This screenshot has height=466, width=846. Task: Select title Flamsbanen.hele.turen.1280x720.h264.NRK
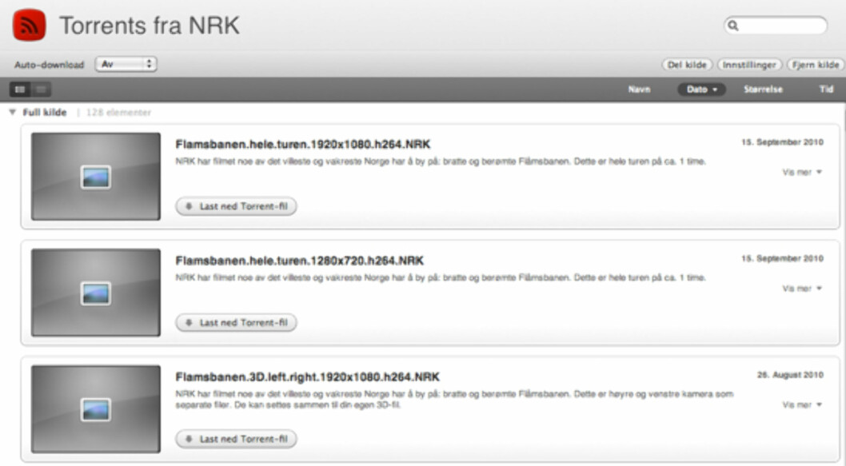coord(299,261)
